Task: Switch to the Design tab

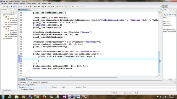Action: point(29,79)
